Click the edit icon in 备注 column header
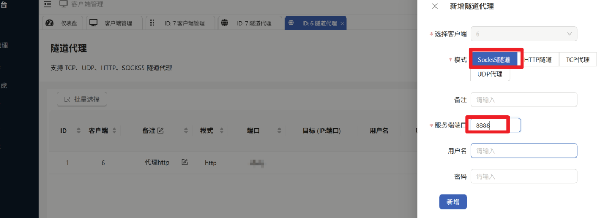 (160, 131)
